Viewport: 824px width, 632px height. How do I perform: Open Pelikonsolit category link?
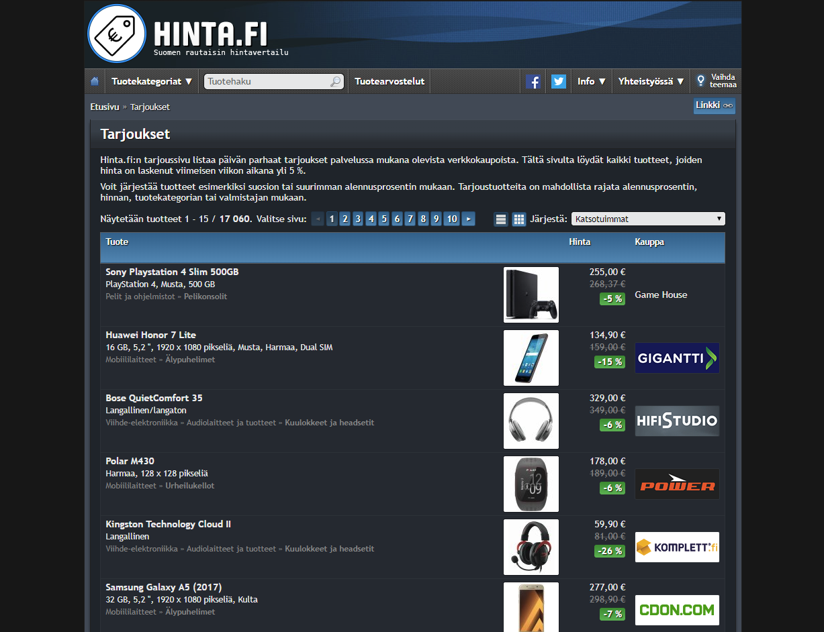tap(205, 297)
